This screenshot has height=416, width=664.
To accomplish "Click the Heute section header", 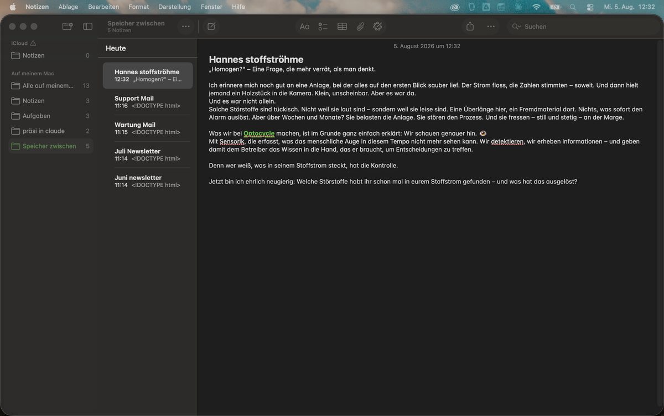I will pyautogui.click(x=116, y=48).
